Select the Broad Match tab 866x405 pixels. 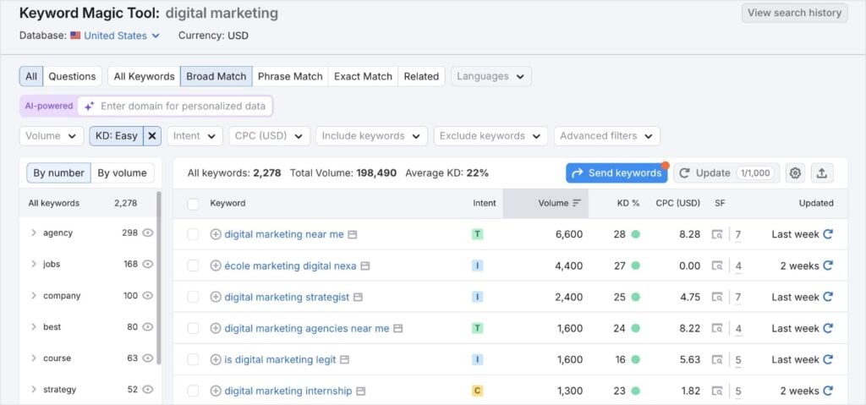click(216, 76)
